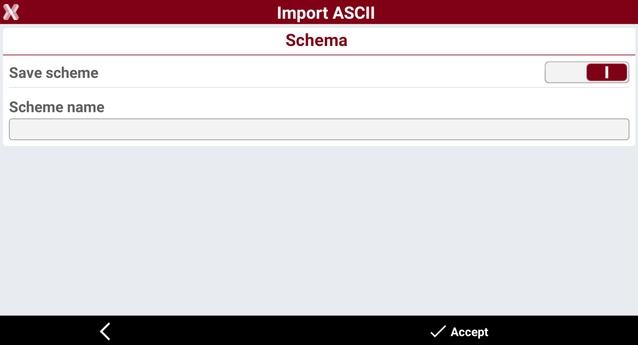Click the red knob of Save scheme switch
This screenshot has width=638, height=345.
point(607,72)
